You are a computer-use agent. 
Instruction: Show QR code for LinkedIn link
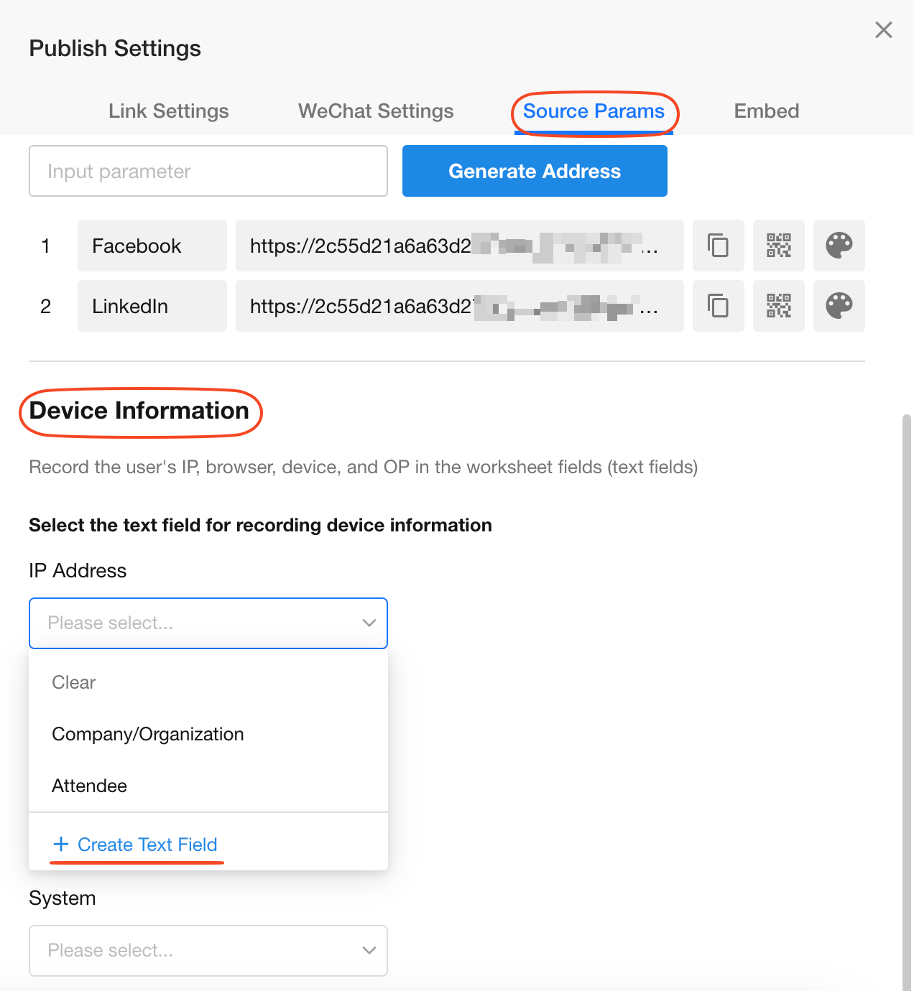point(778,306)
